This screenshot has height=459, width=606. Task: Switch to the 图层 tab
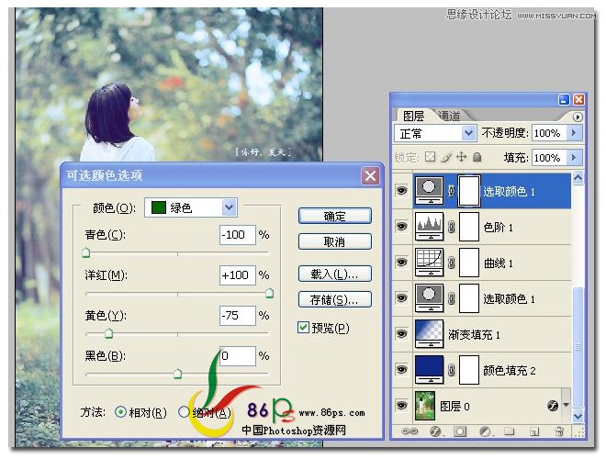point(413,116)
